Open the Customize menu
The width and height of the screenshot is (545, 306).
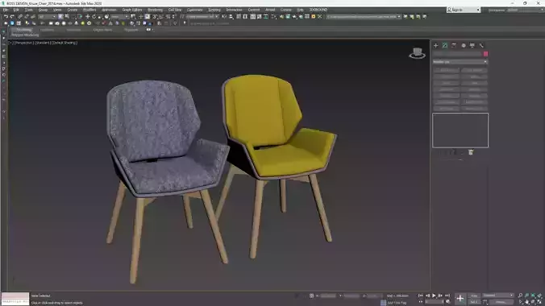[194, 10]
